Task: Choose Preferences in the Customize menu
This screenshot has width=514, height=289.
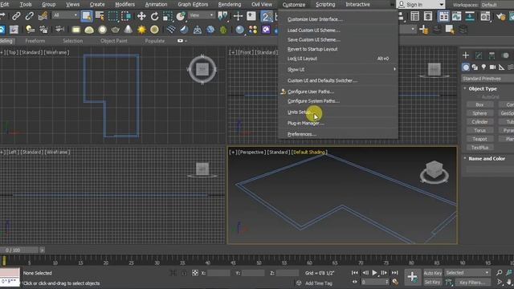Action: coord(339,134)
